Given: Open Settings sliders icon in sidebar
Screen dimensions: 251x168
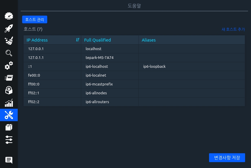Looking at the screenshot, I should (9, 140).
